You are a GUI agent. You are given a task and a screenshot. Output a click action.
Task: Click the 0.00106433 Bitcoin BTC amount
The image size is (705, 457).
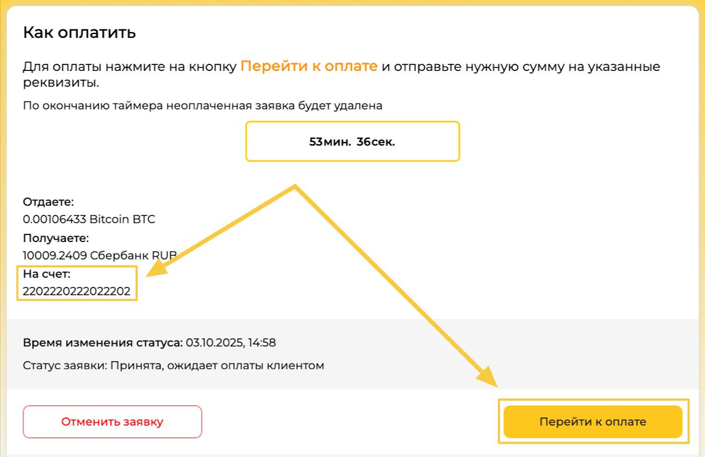coord(89,219)
